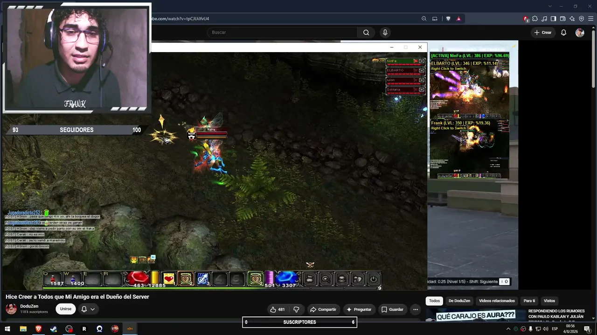Open the DoduZen channel name link
The image size is (597, 335).
(x=29, y=306)
